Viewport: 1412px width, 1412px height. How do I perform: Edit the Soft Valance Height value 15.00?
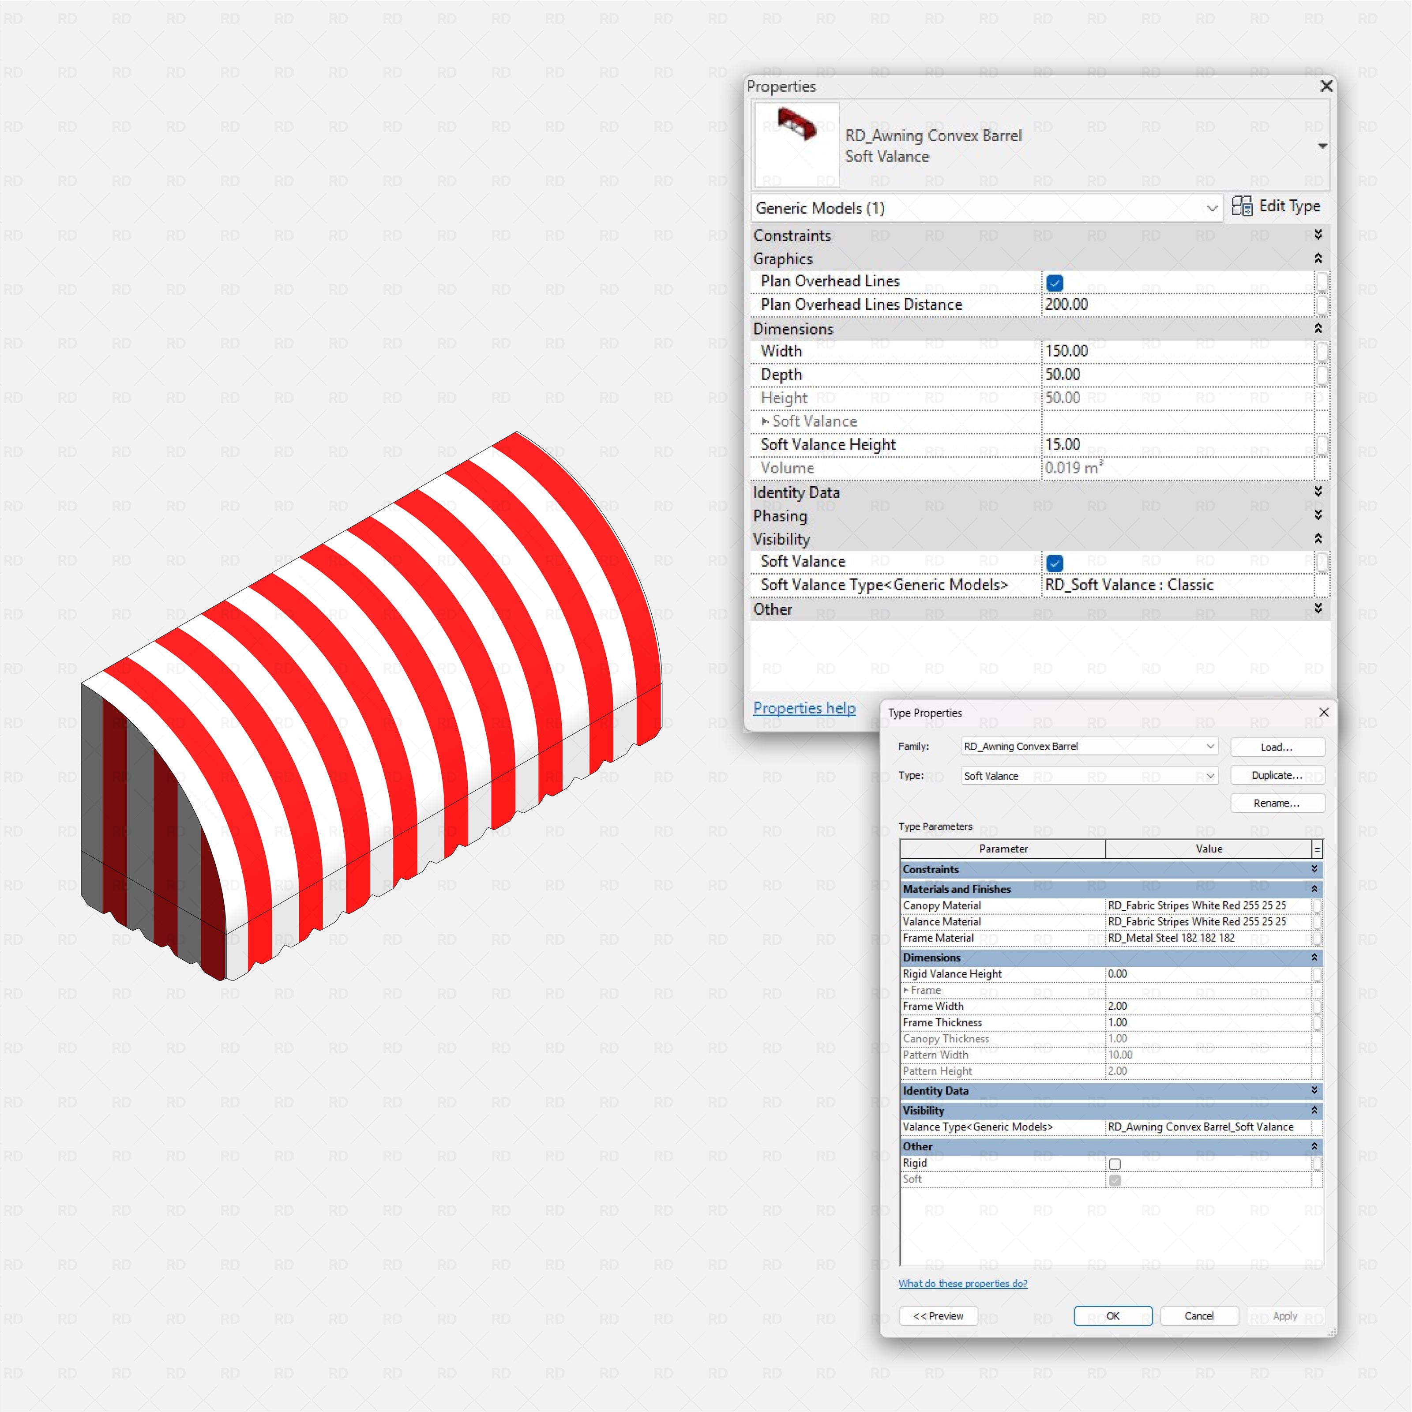pyautogui.click(x=1177, y=445)
